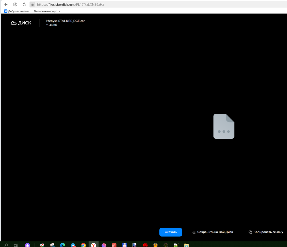Click the file size '11.44 Кб'
The height and width of the screenshot is (247, 287).
coord(51,25)
